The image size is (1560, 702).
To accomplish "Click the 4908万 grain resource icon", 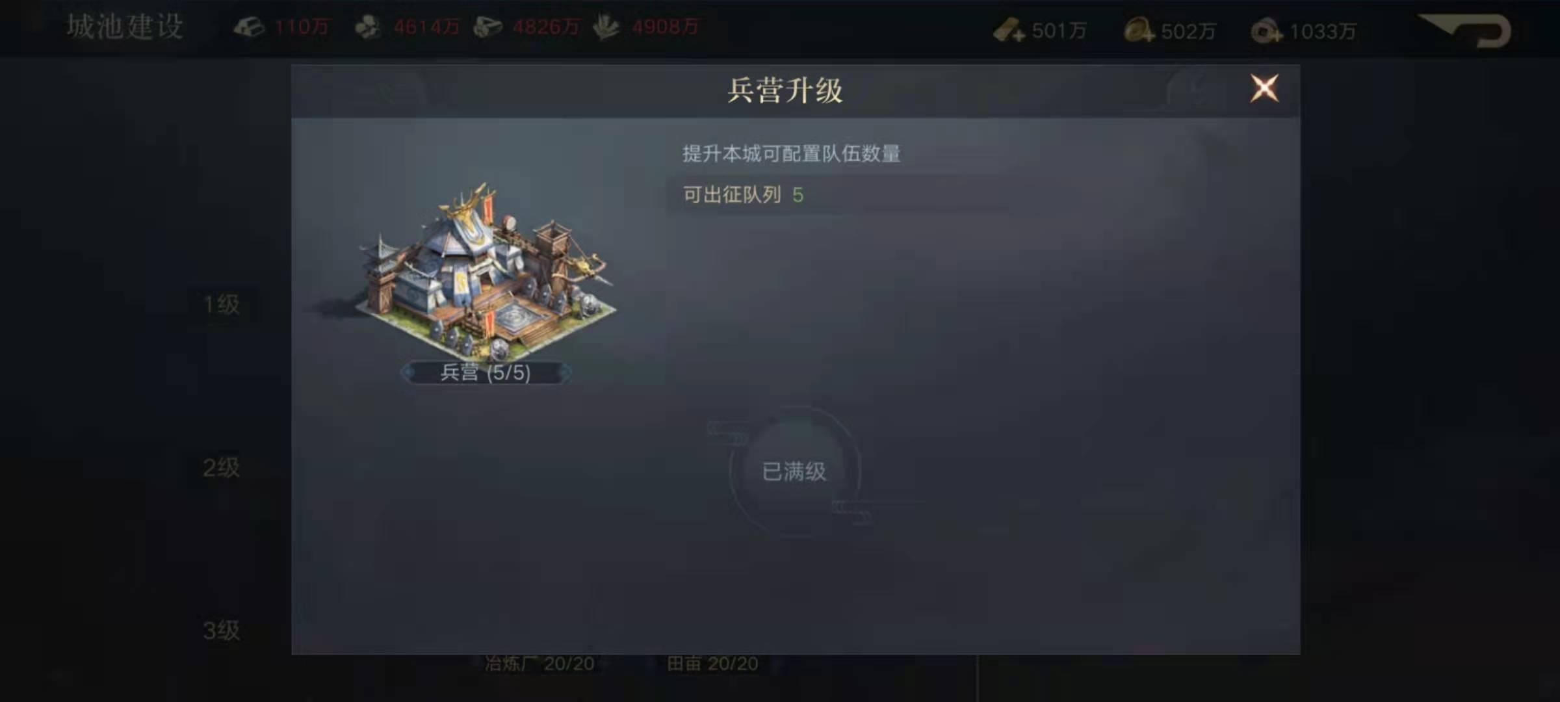I will click(x=606, y=27).
